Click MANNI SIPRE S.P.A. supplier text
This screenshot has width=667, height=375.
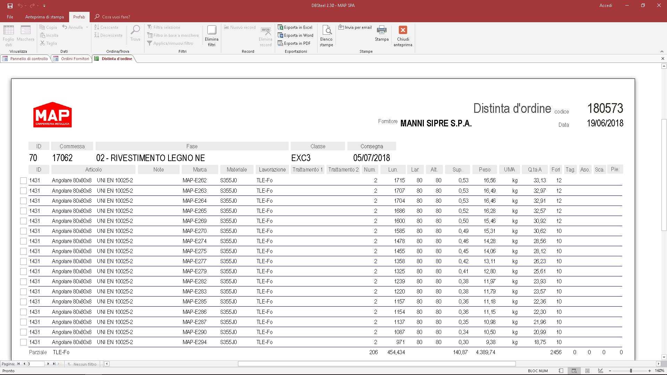tap(436, 123)
